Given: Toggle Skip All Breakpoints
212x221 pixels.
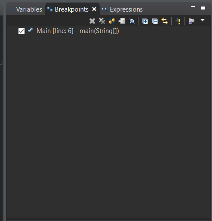Looking at the screenshot, I should [132, 21].
